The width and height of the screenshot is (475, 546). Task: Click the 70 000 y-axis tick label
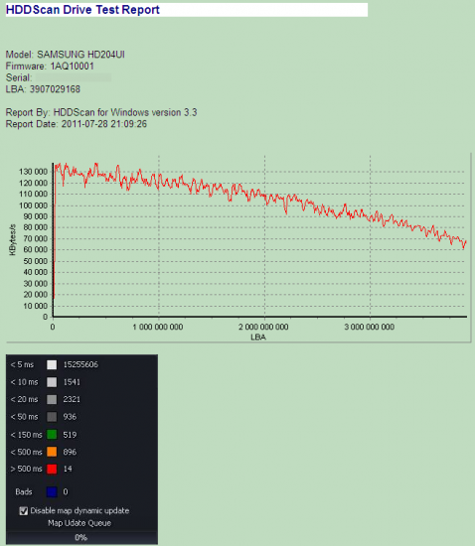point(35,238)
